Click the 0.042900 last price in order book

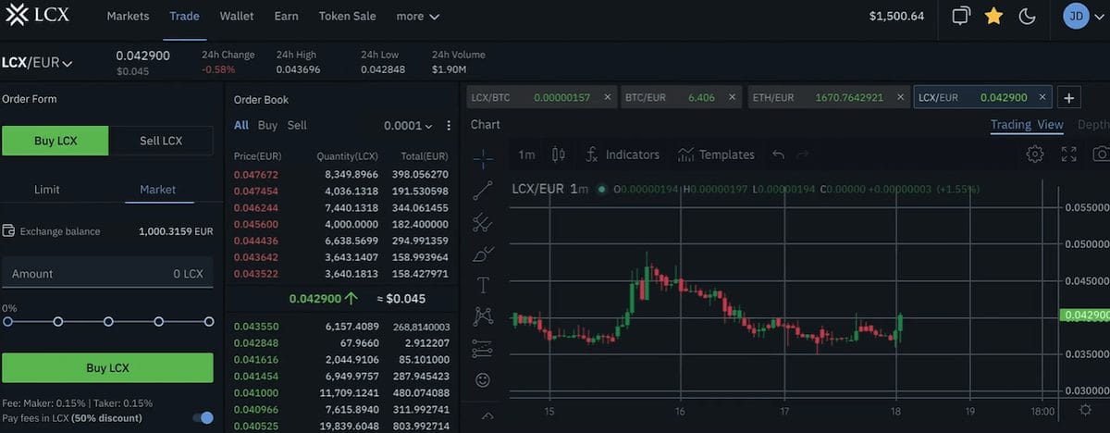[315, 299]
